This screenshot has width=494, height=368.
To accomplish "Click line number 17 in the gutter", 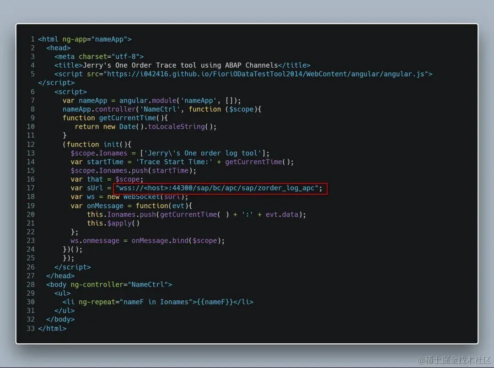I will 31,188.
